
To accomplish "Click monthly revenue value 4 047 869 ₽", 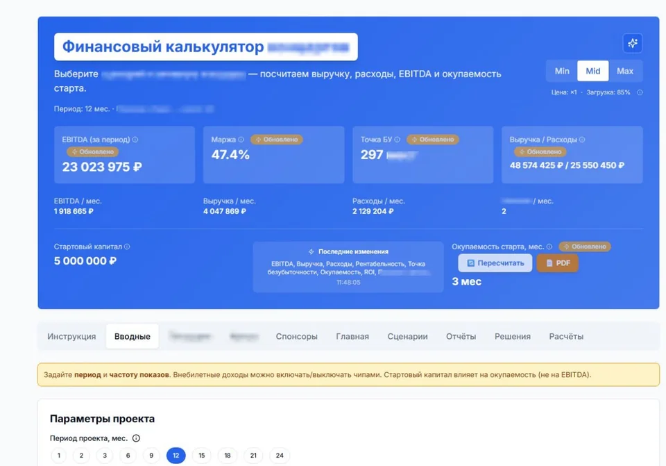I will [x=224, y=211].
